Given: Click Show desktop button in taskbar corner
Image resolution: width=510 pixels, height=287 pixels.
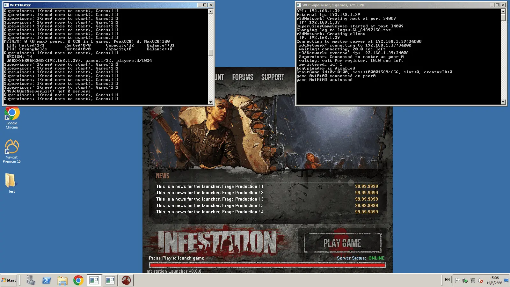Looking at the screenshot, I should [506, 280].
